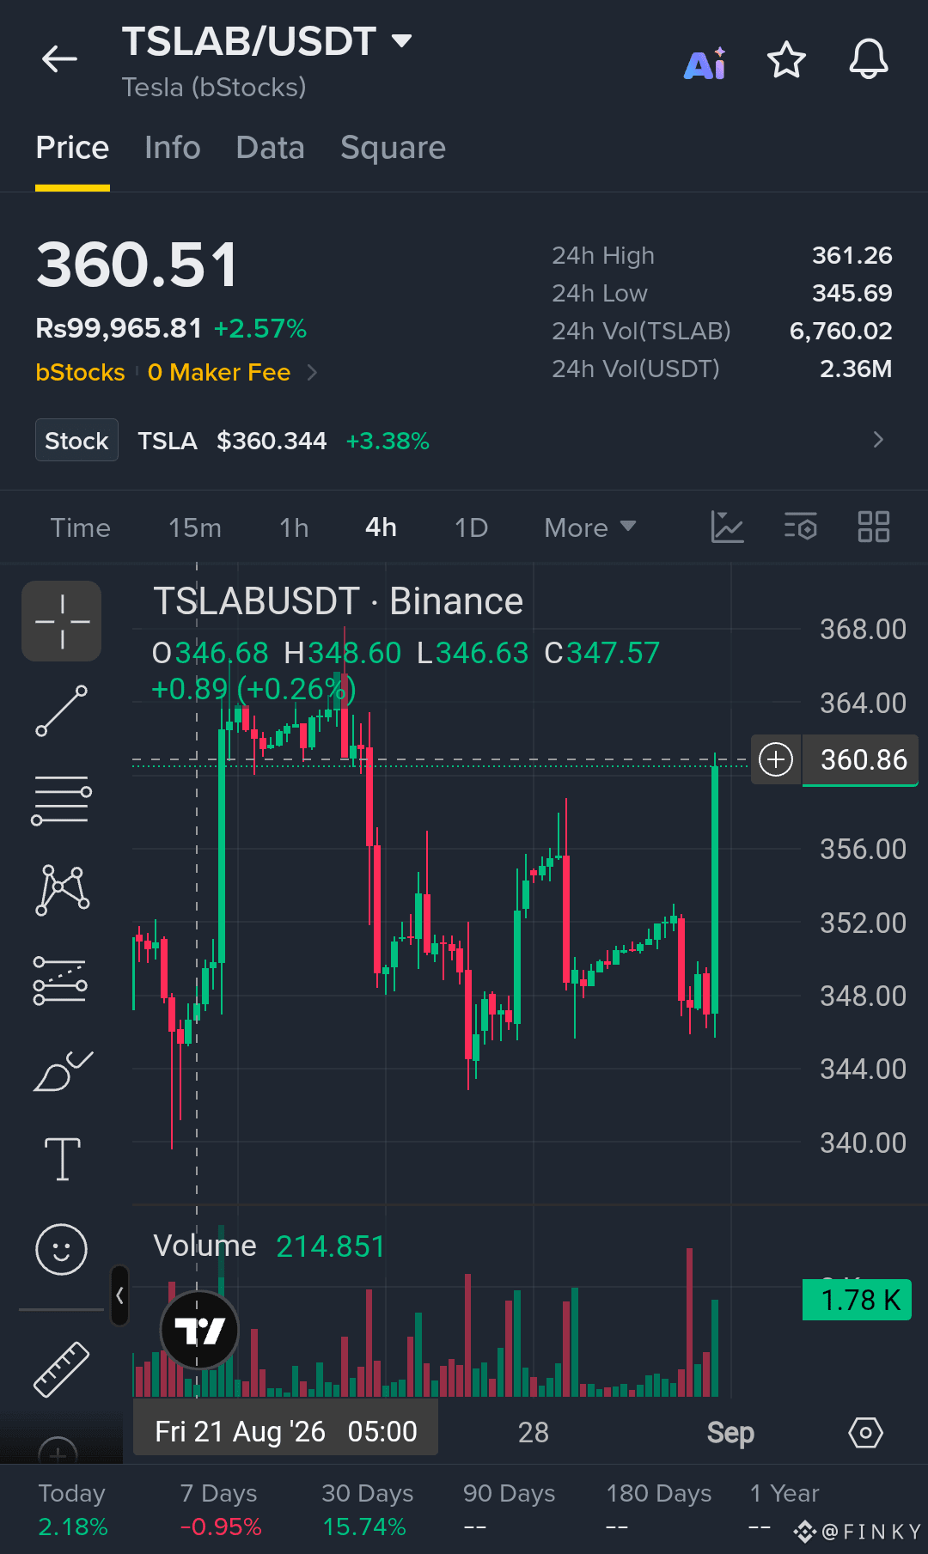This screenshot has width=928, height=1554.
Task: Tap the back arrow icon
Action: click(x=59, y=59)
